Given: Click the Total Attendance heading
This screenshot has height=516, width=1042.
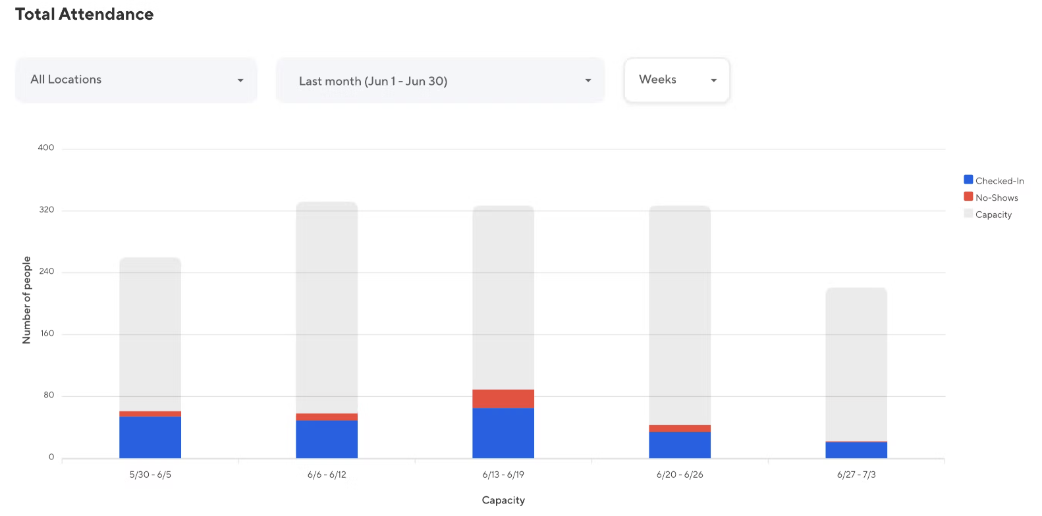Looking at the screenshot, I should [84, 14].
